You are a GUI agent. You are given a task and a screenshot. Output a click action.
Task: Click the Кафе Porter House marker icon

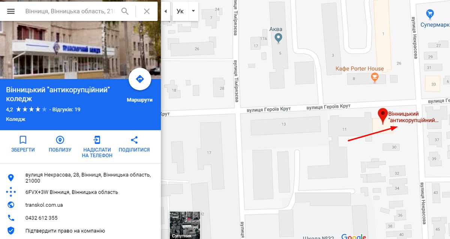coord(374,78)
